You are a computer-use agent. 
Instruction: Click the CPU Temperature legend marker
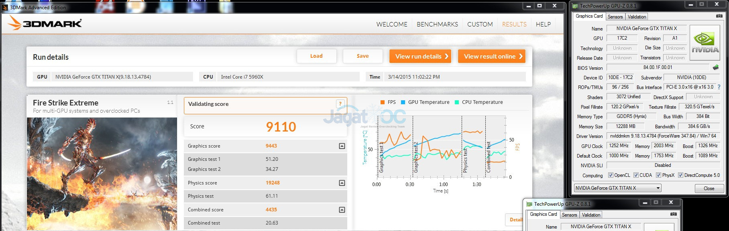point(457,102)
